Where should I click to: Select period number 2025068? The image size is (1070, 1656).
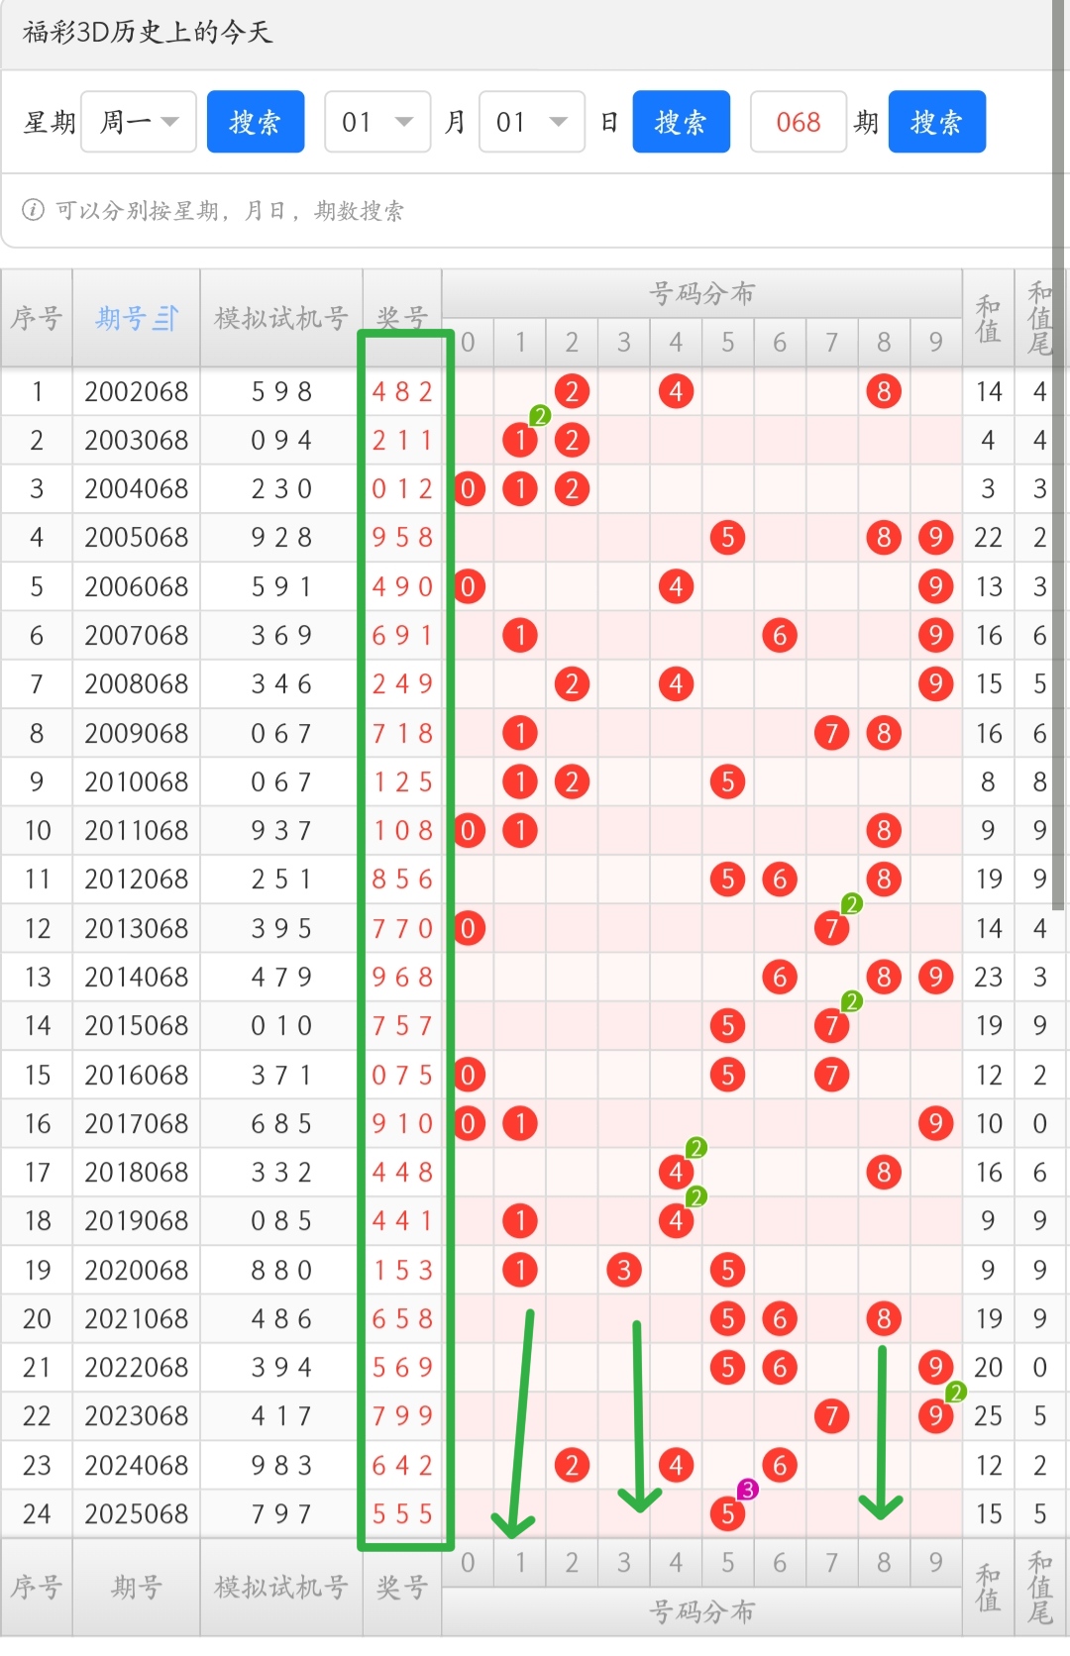[x=137, y=1514]
